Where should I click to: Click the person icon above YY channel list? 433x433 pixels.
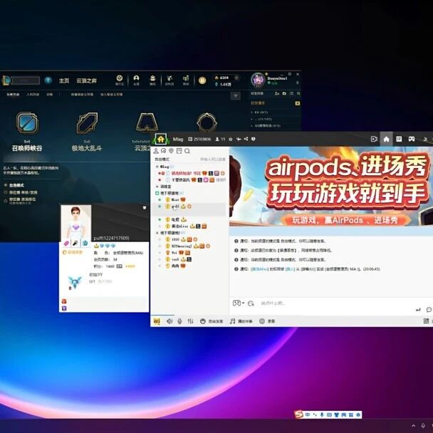[156, 151]
